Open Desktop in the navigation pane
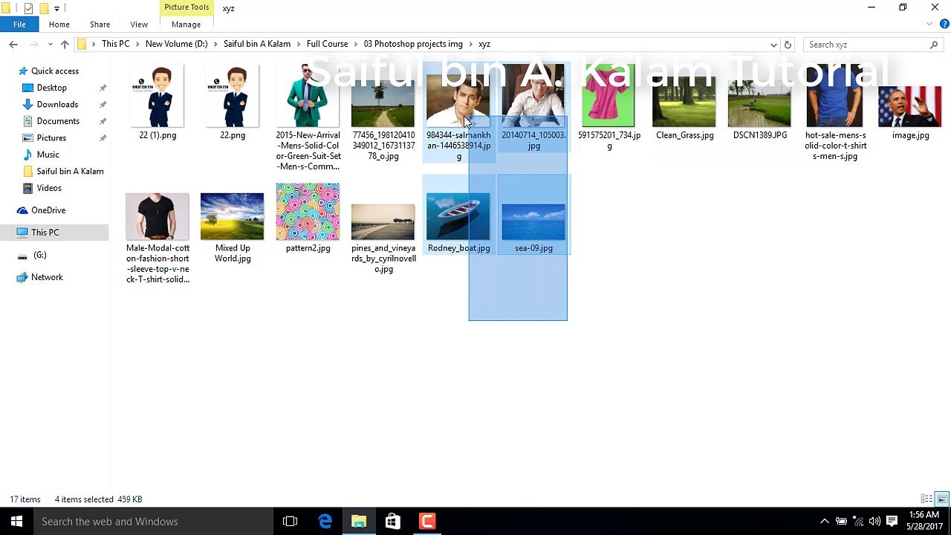 click(x=51, y=88)
